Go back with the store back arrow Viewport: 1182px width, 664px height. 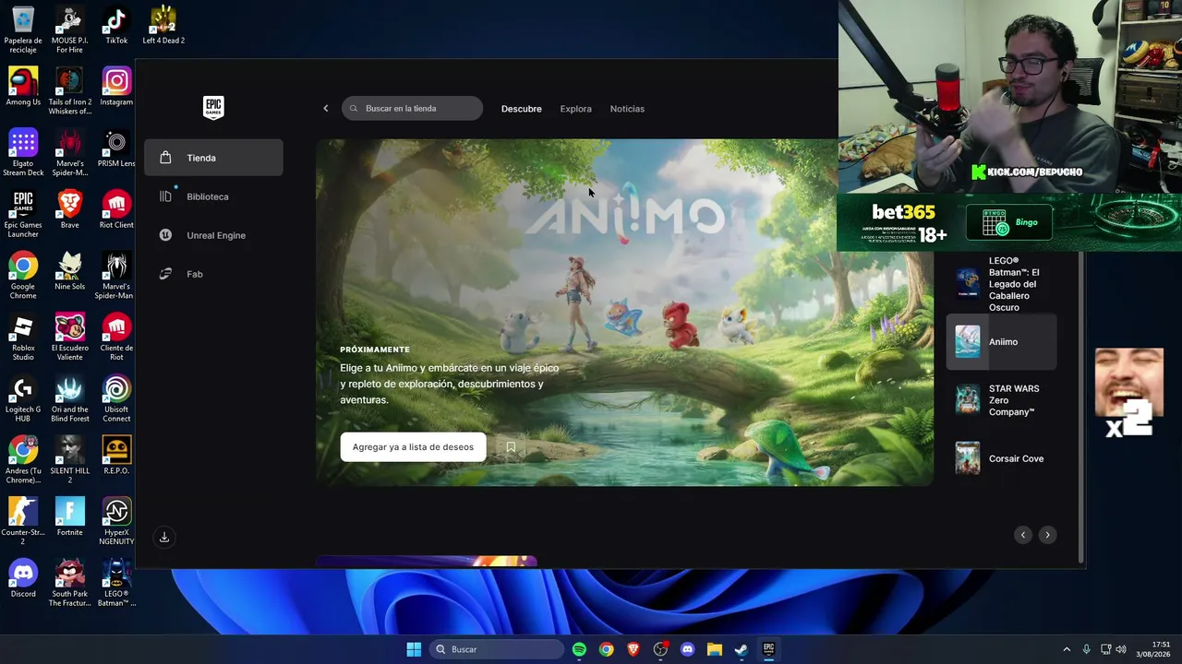point(325,109)
